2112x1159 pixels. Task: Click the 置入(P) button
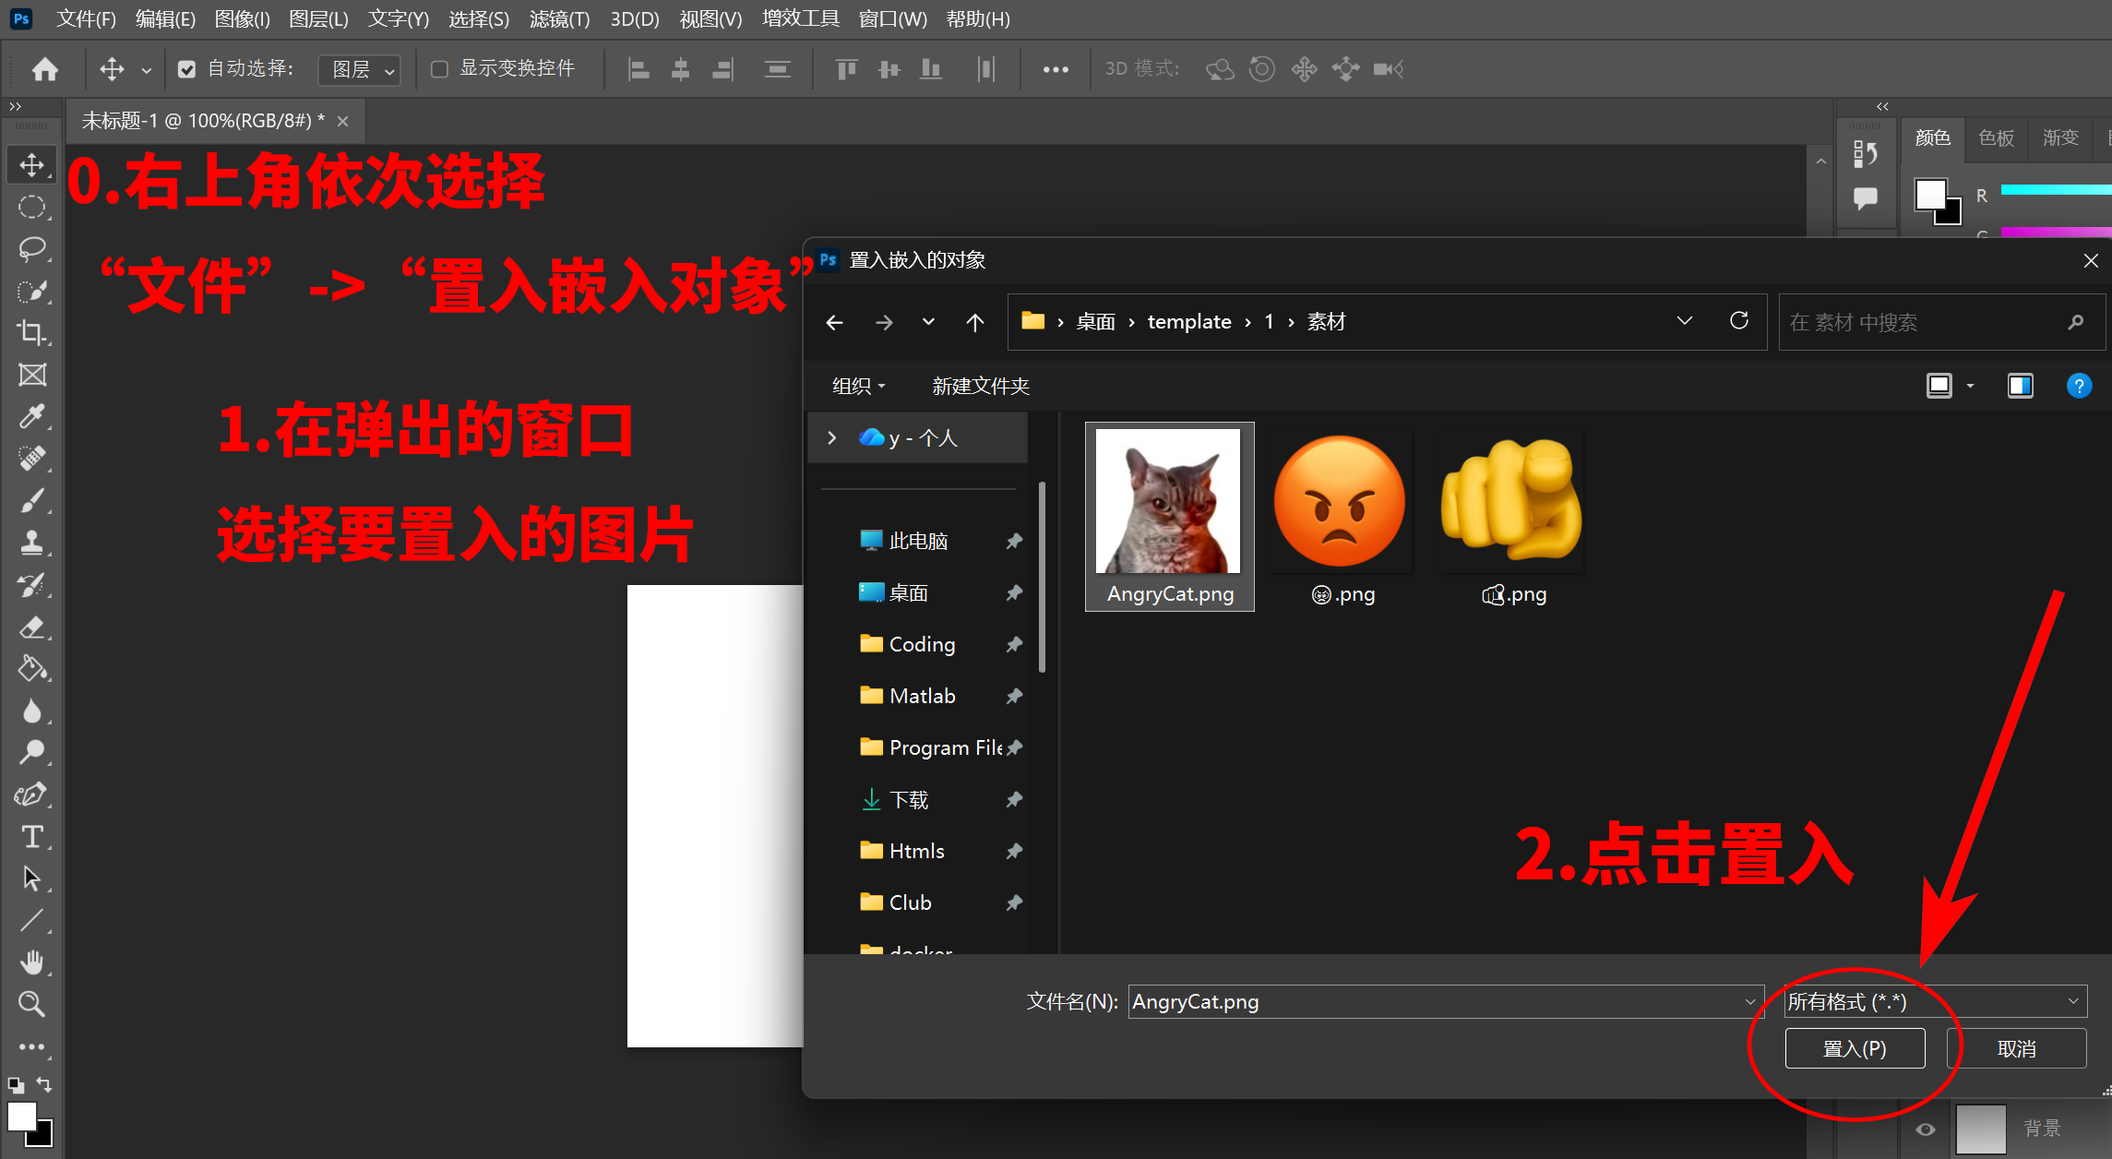[1855, 1048]
